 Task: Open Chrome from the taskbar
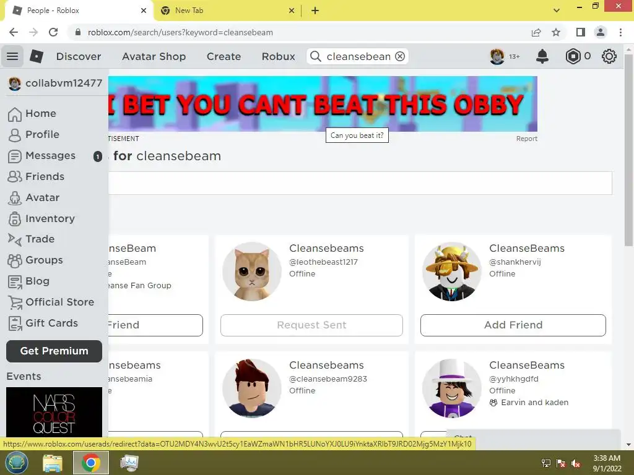coord(90,463)
